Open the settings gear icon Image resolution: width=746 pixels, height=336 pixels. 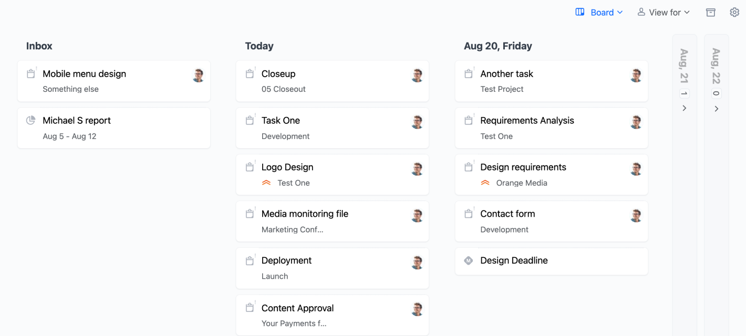pyautogui.click(x=734, y=12)
